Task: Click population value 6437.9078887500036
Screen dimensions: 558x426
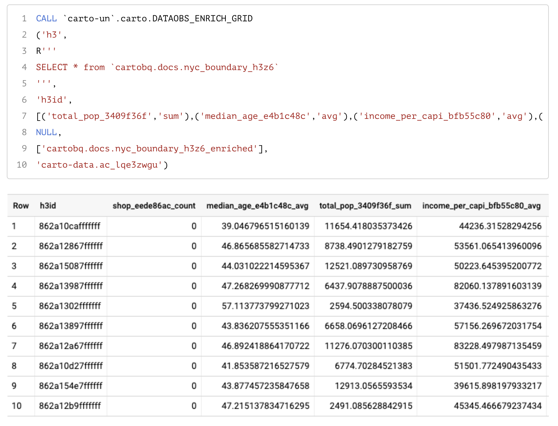Action: (368, 286)
